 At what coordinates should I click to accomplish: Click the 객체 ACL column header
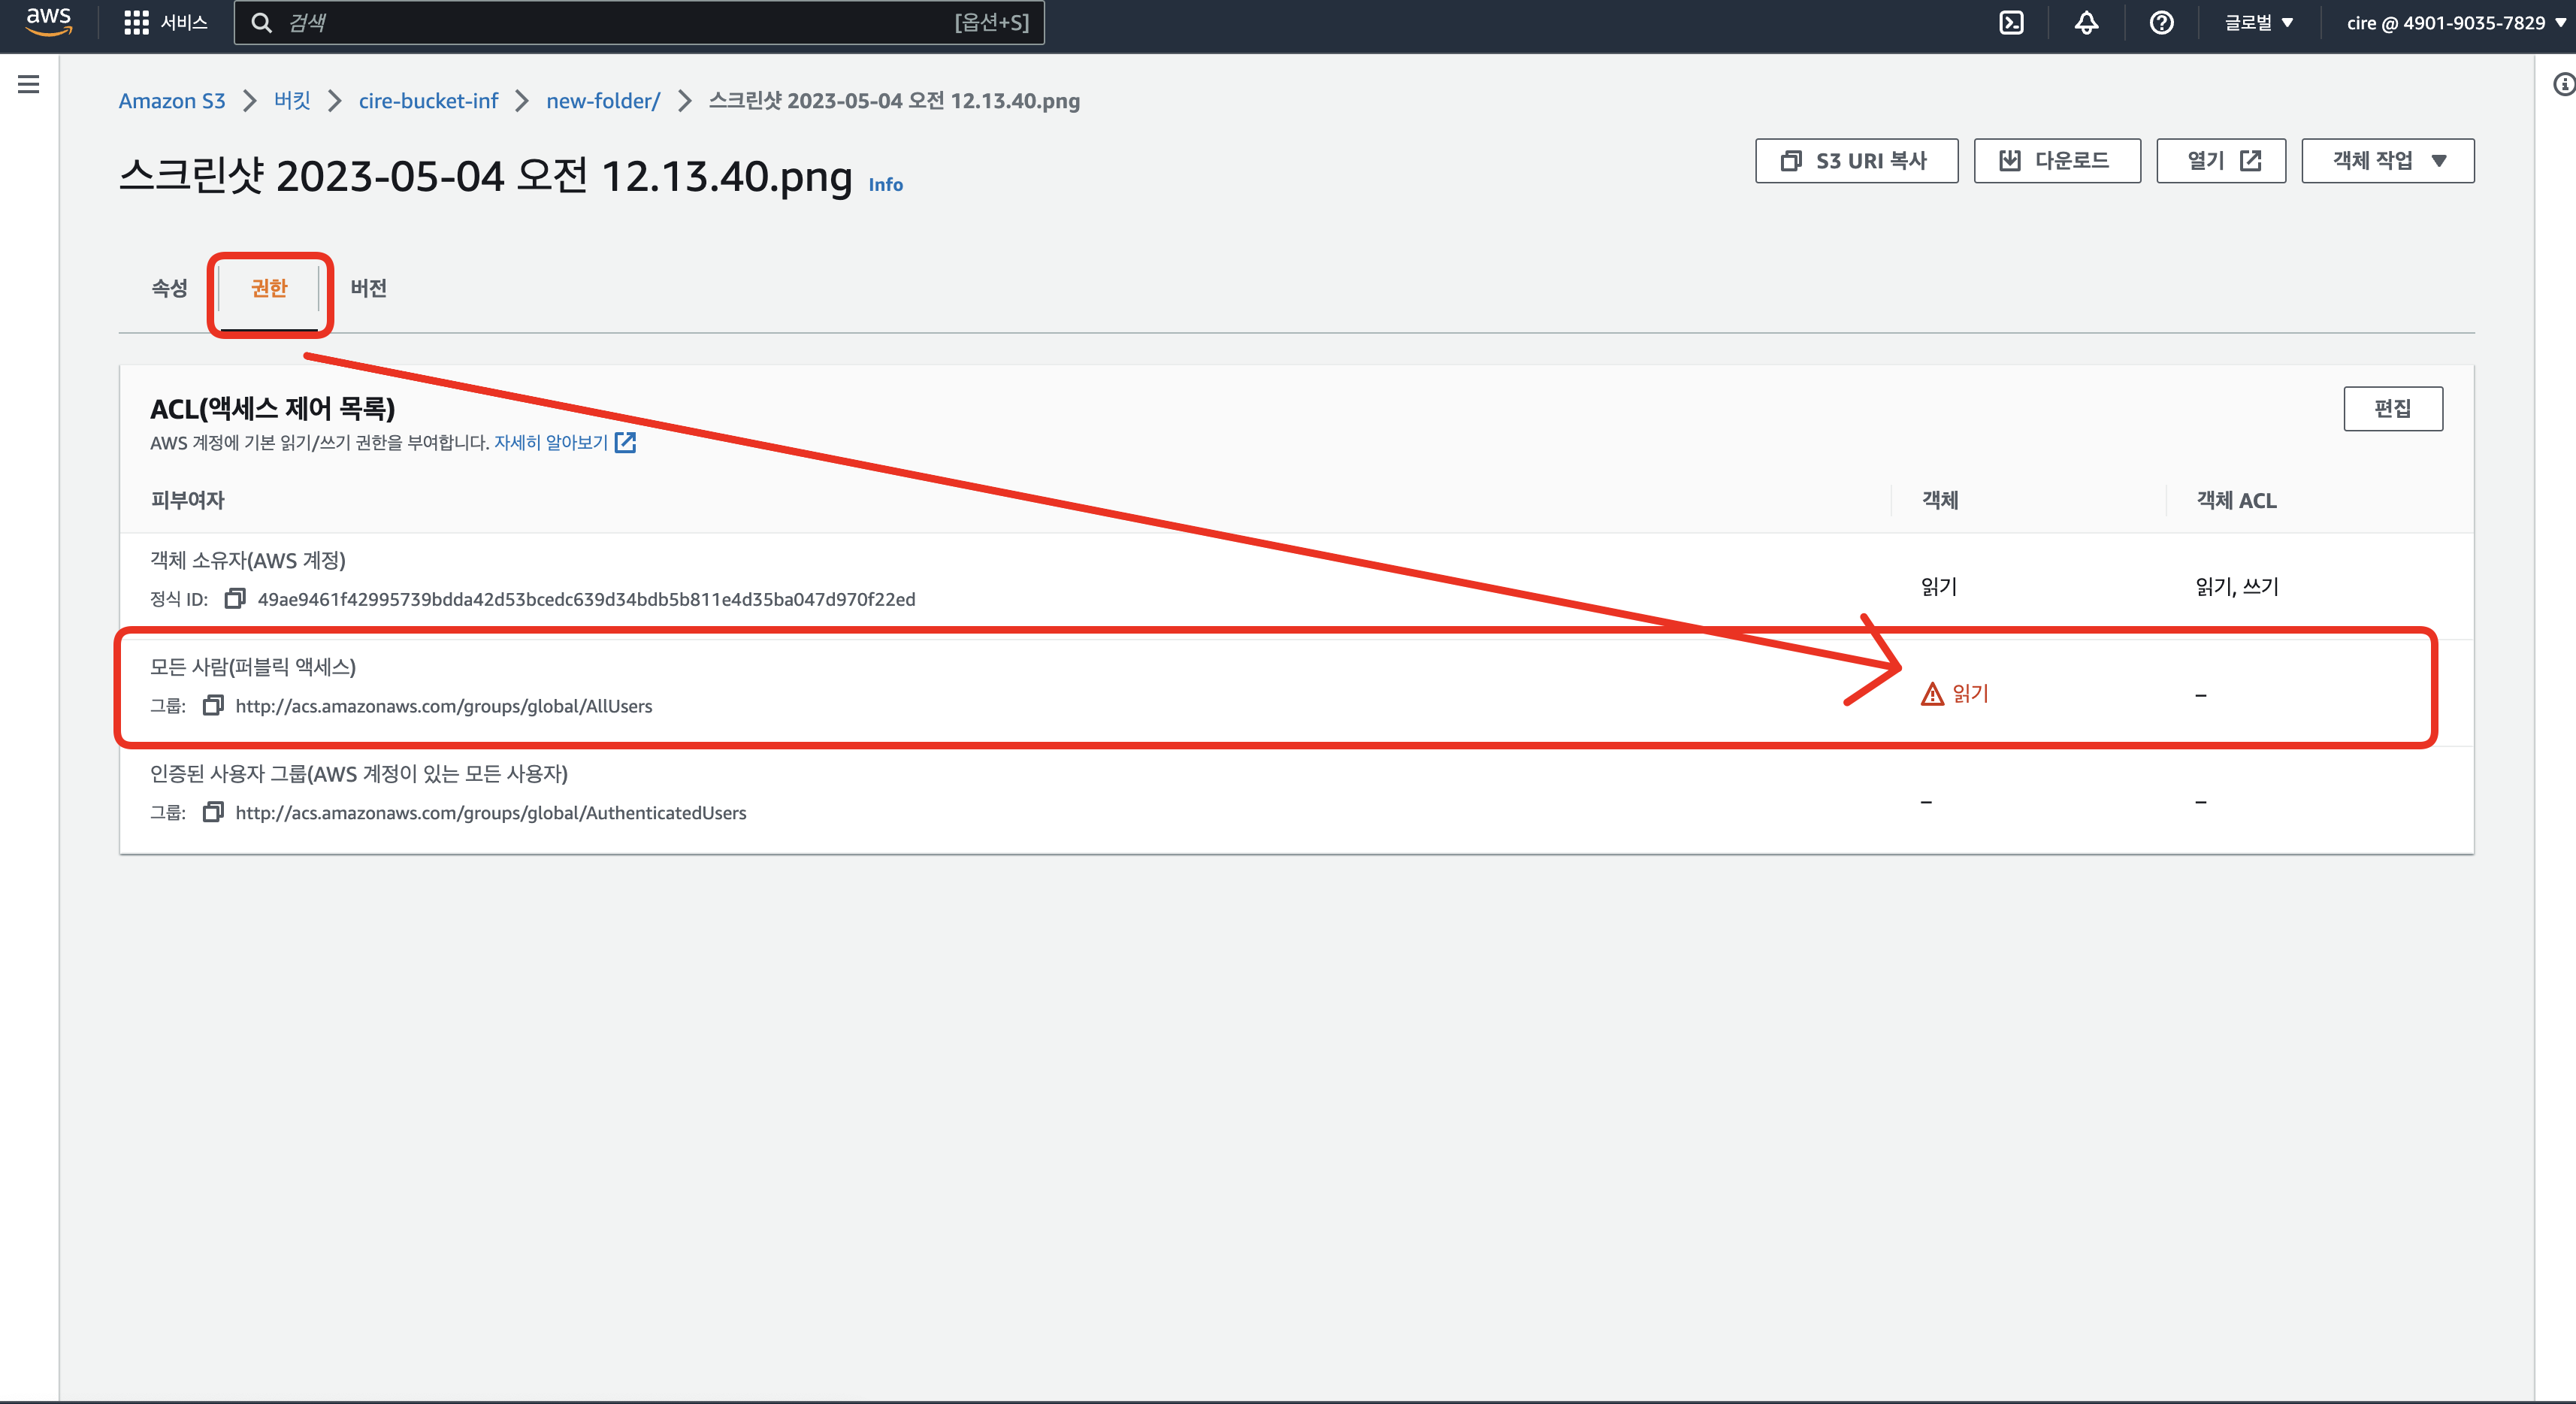(2236, 500)
